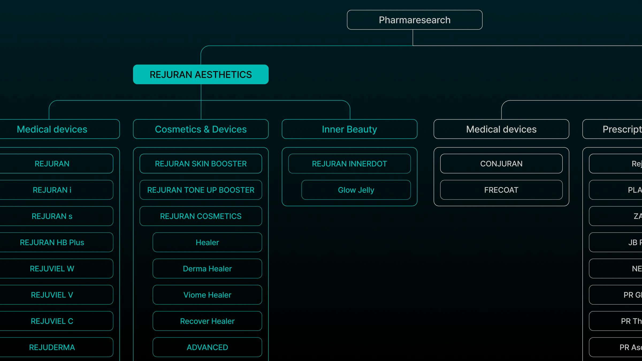
Task: Open the REJURAN INNERDOT item
Action: (349, 164)
